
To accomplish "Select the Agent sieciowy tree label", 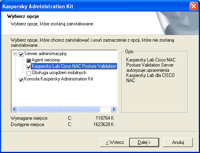I will pyautogui.click(x=46, y=60).
